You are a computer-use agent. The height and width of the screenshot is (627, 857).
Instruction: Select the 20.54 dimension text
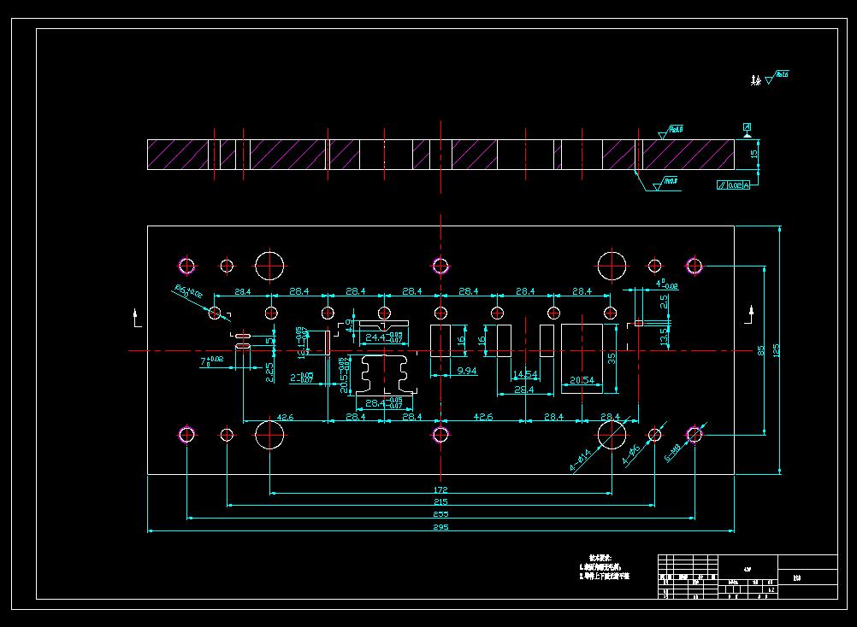[582, 380]
